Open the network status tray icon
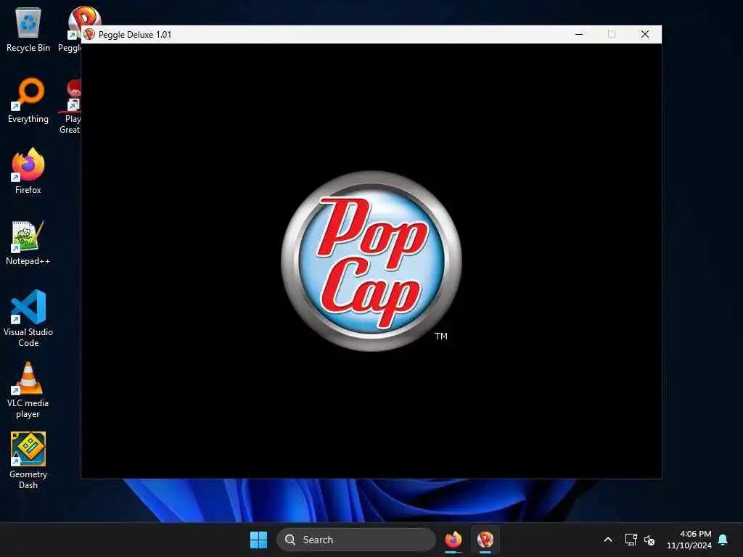The height and width of the screenshot is (557, 743). (x=631, y=540)
